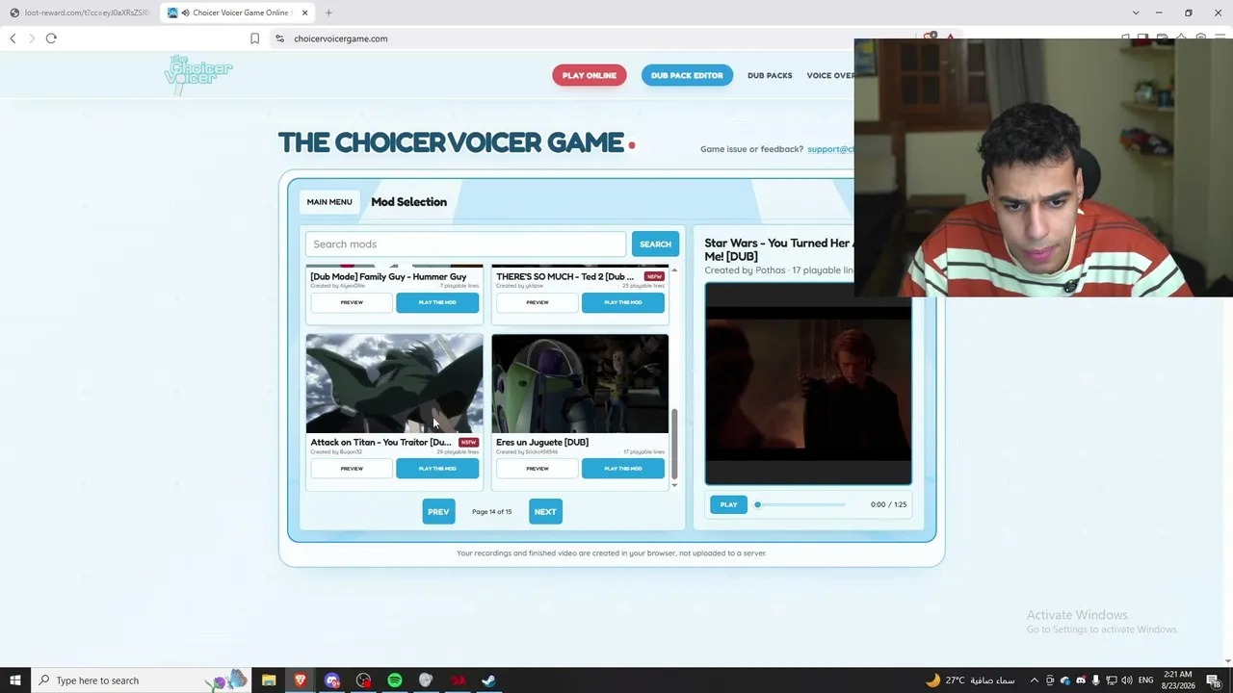Open site information icon in address bar
This screenshot has width=1233, height=693.
(279, 38)
